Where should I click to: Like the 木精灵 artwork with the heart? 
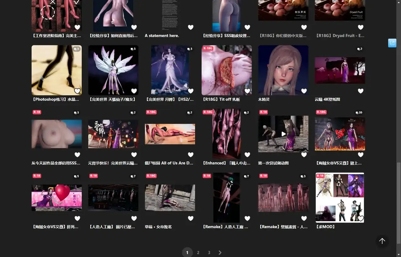coord(304,91)
